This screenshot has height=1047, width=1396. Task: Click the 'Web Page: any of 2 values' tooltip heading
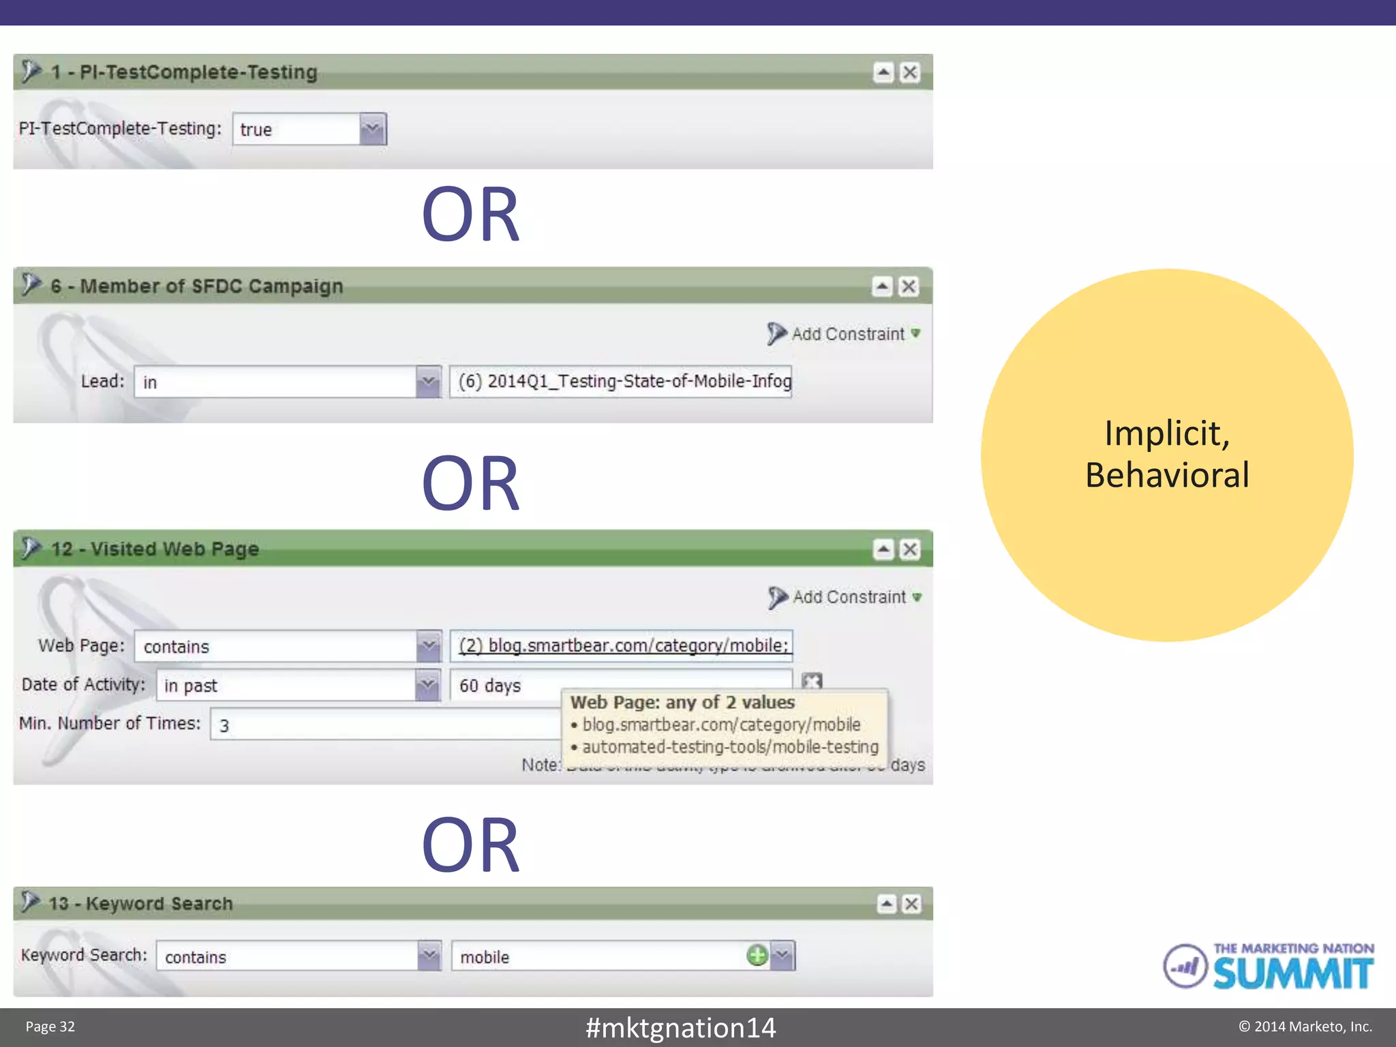pyautogui.click(x=682, y=702)
